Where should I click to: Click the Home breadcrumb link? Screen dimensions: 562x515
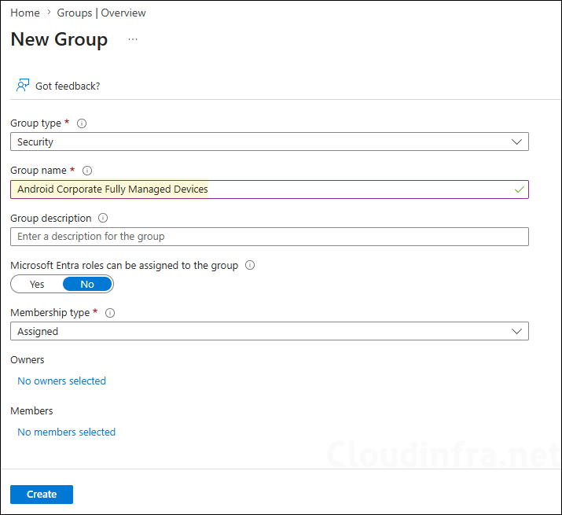tap(24, 13)
